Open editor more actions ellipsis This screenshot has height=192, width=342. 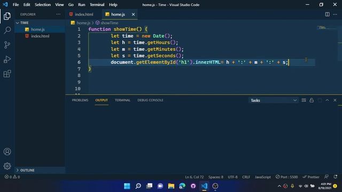(x=335, y=14)
